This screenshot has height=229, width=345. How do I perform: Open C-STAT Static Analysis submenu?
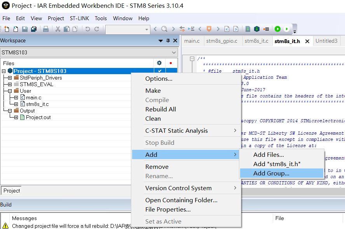click(x=185, y=130)
